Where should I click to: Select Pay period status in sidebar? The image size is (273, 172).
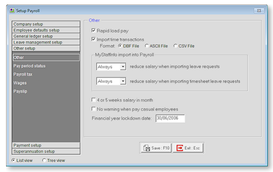point(30,66)
